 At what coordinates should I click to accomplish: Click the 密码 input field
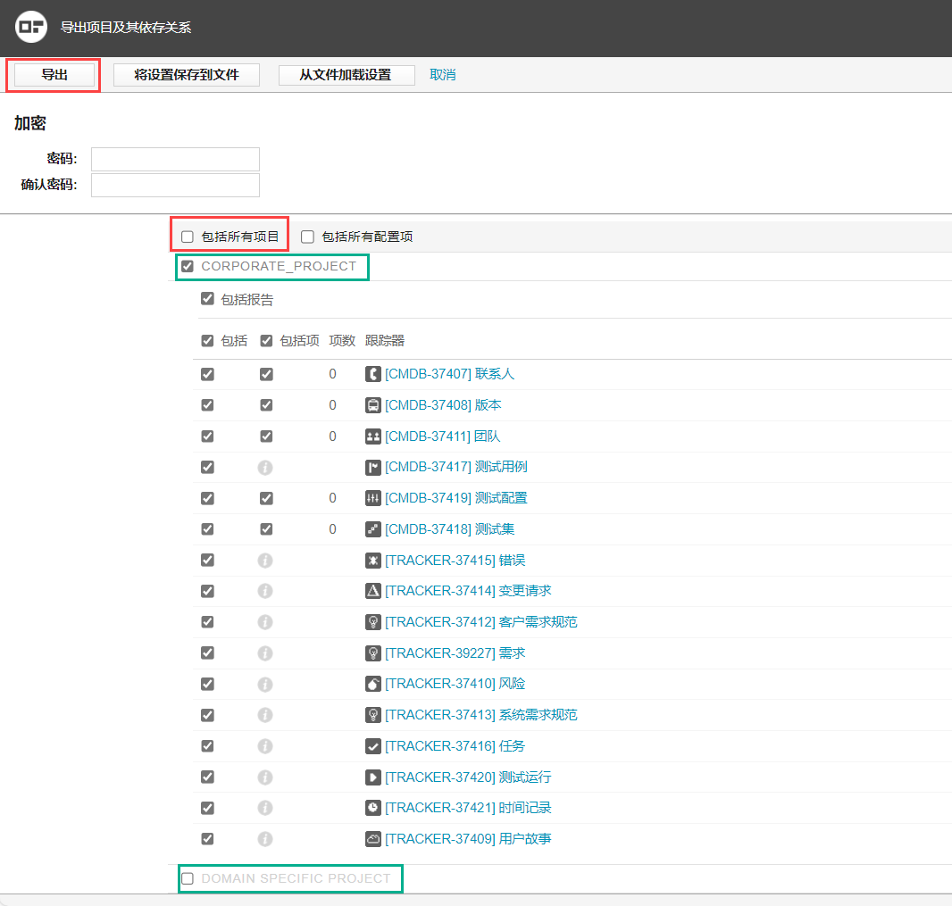point(175,159)
